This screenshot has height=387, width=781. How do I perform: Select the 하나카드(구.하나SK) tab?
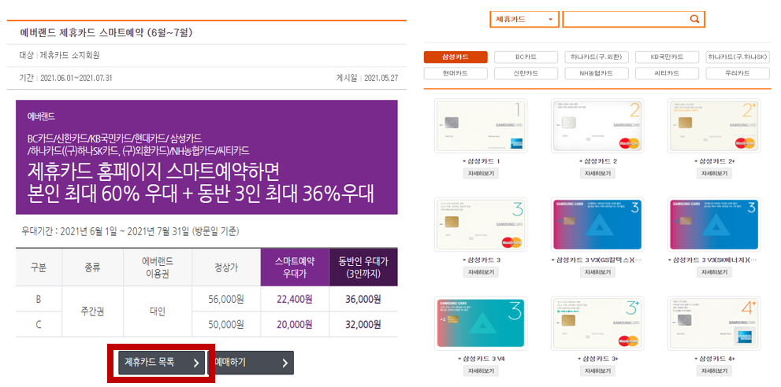pyautogui.click(x=738, y=57)
